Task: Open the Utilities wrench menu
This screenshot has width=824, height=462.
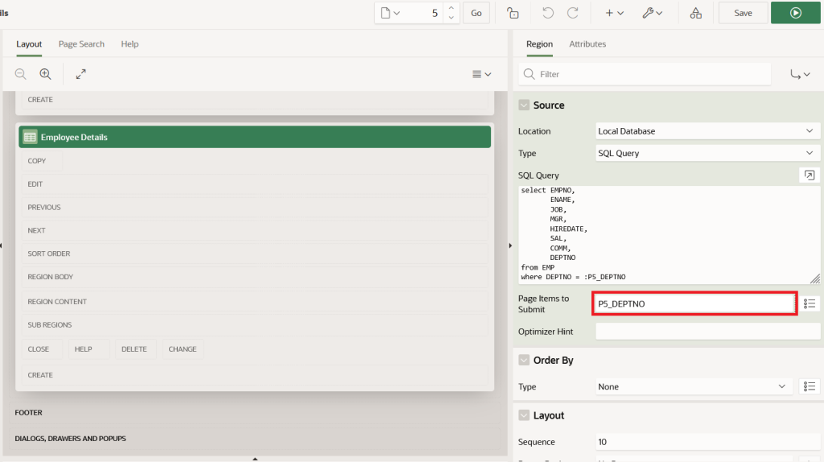Action: coord(652,13)
